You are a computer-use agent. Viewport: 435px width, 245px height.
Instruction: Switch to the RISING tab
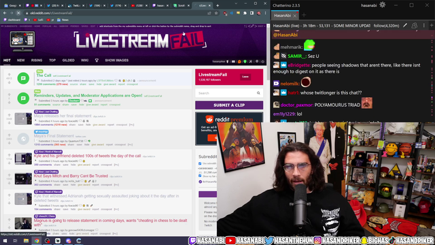pyautogui.click(x=37, y=61)
